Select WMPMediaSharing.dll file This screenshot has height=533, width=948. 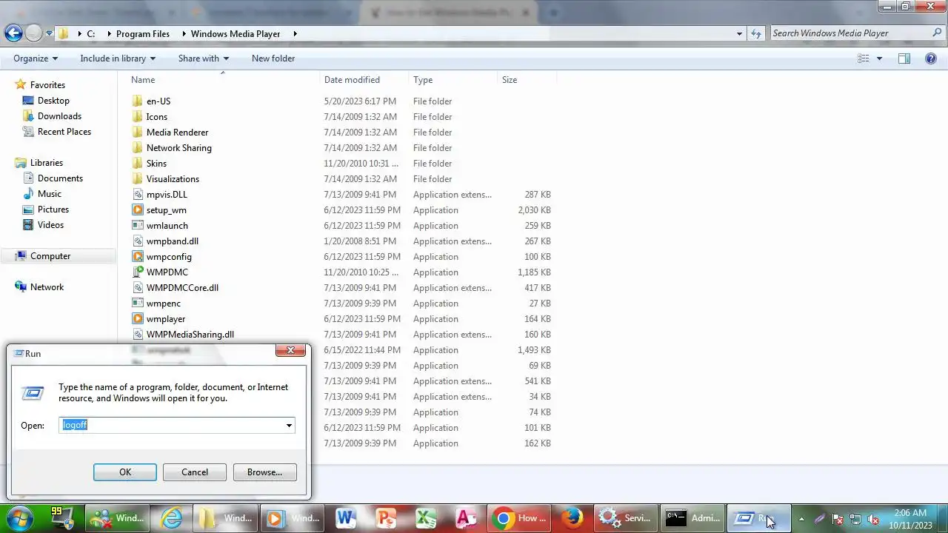(x=190, y=335)
